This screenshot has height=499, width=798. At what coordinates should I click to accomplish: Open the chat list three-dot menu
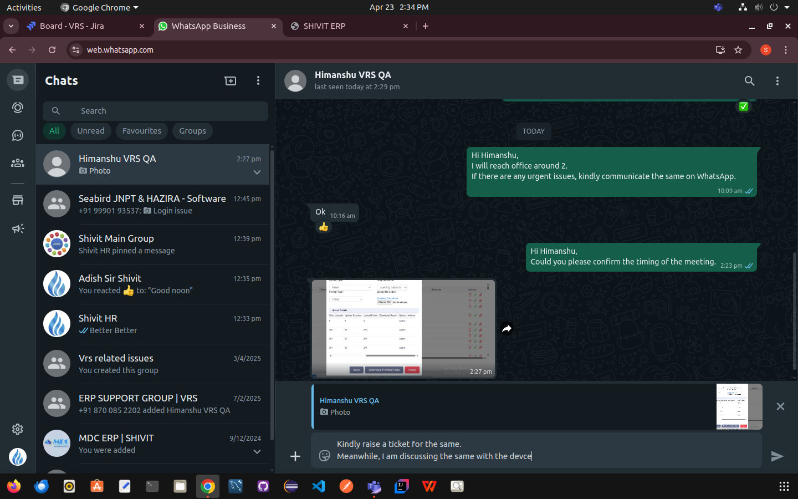[258, 81]
